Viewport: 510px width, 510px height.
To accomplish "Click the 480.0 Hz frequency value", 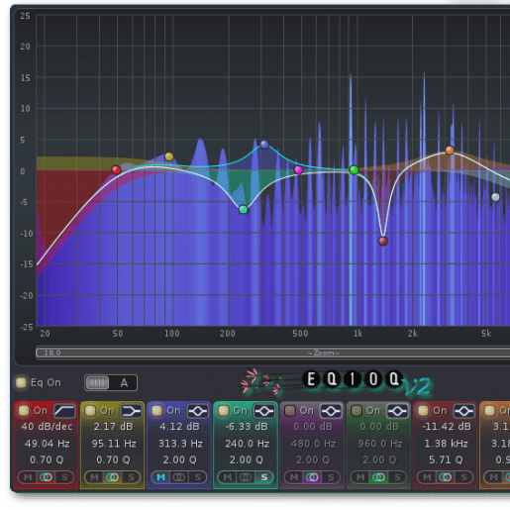I will pos(314,444).
